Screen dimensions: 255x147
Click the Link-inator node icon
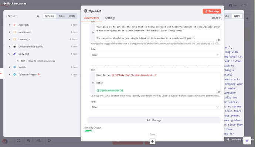tap(14, 39)
